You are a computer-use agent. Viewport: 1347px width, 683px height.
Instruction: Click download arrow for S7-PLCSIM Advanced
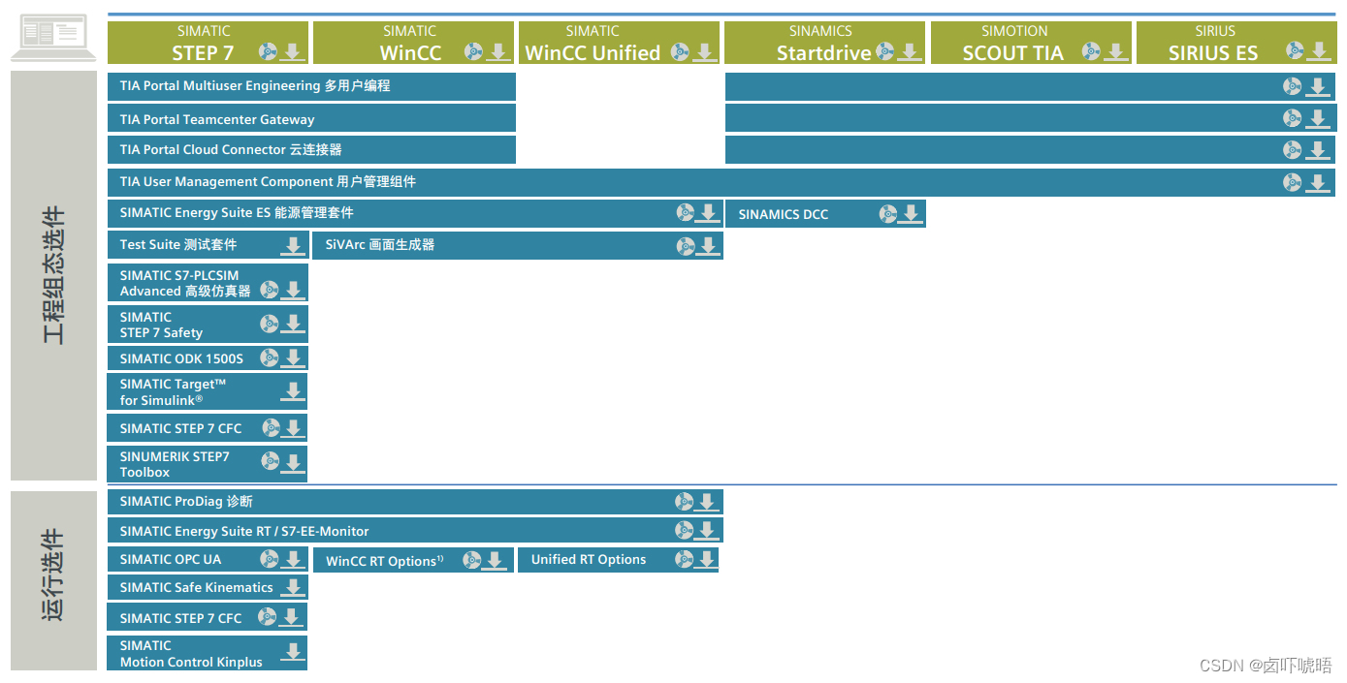pyautogui.click(x=293, y=290)
